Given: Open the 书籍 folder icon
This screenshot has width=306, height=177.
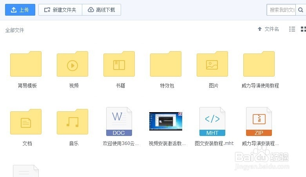Looking at the screenshot, I should (119, 64).
